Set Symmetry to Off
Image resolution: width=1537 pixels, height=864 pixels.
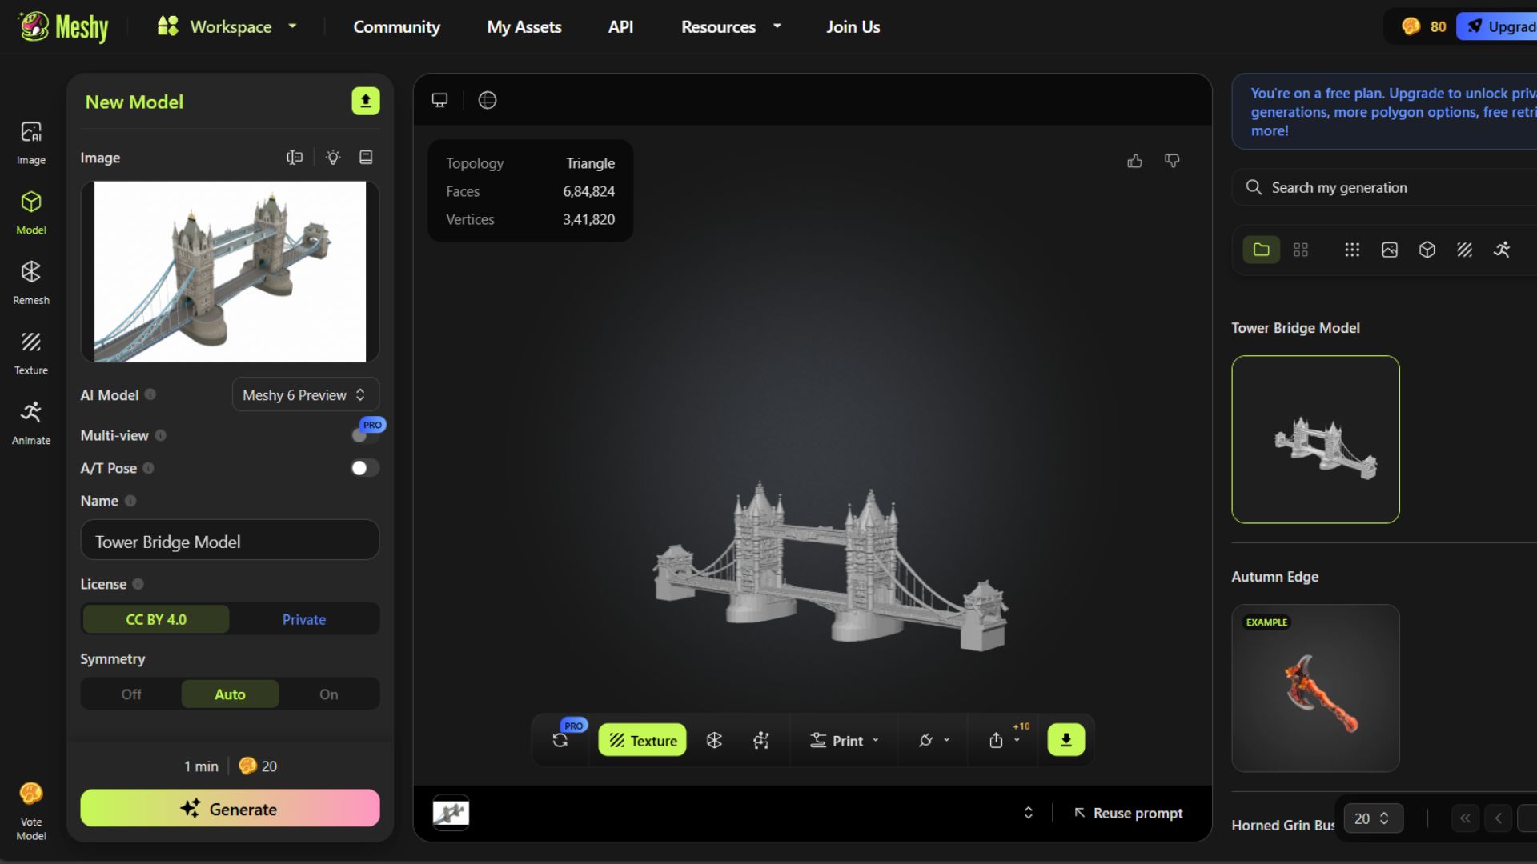coord(131,694)
